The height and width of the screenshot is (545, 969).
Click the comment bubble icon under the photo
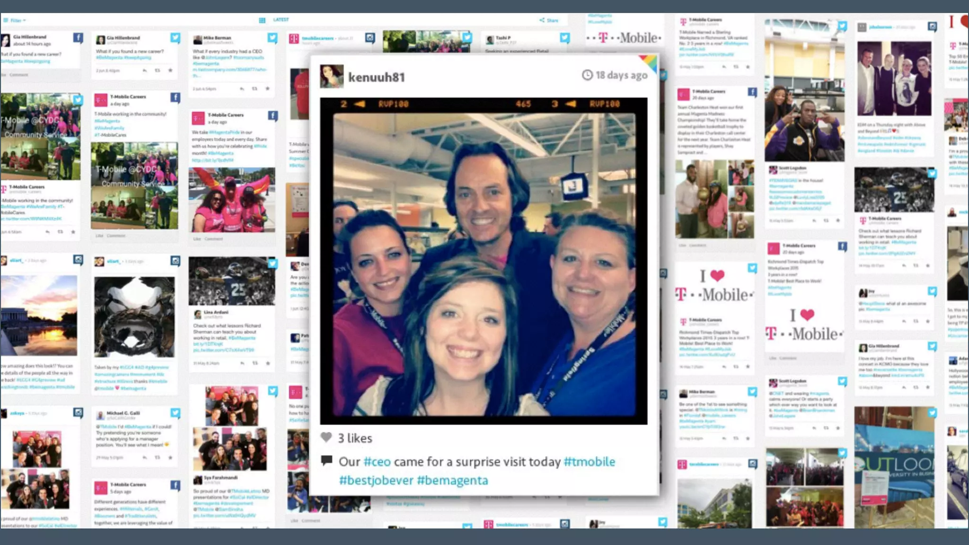click(x=326, y=460)
